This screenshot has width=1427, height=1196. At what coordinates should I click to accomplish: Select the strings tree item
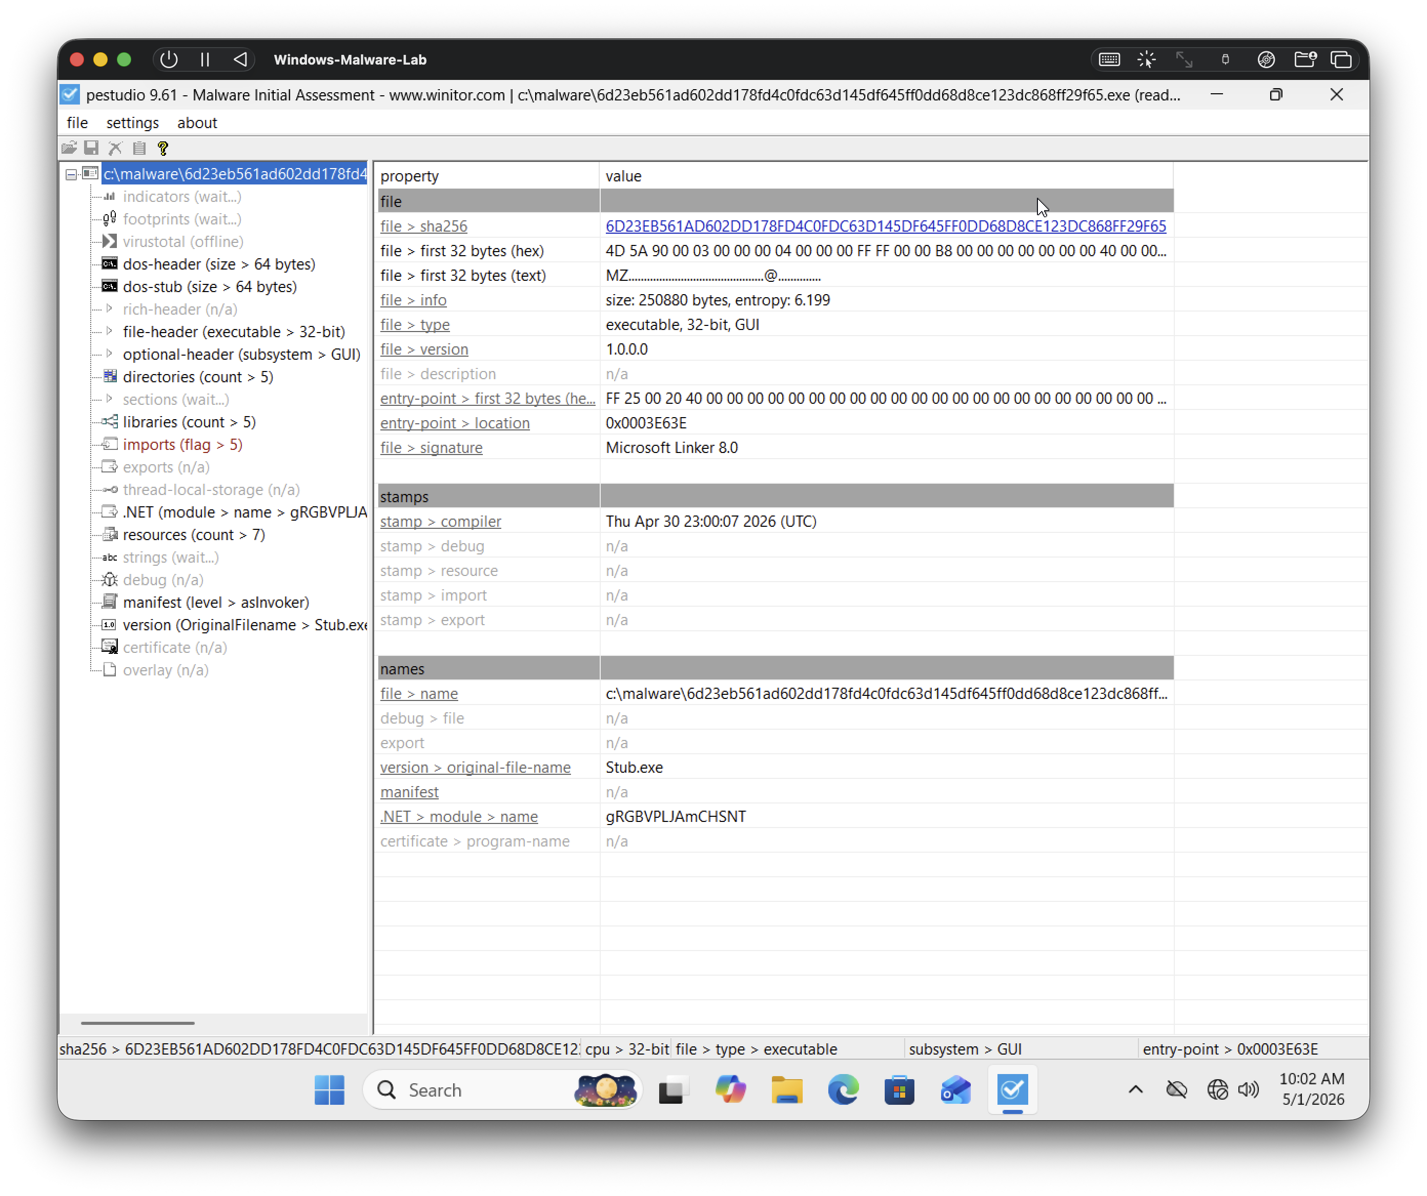[171, 557]
